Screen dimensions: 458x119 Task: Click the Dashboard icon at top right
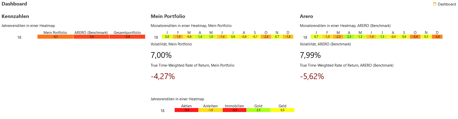click(435, 4)
